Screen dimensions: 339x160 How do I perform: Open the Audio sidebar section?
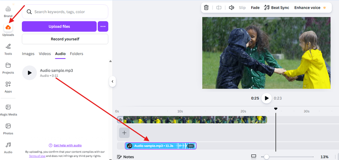pyautogui.click(x=8, y=148)
